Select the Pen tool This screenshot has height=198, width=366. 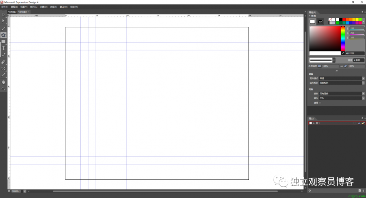[3, 54]
